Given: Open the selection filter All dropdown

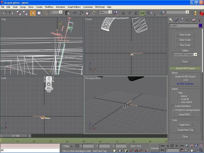Looking at the screenshot, I should 61,12.
